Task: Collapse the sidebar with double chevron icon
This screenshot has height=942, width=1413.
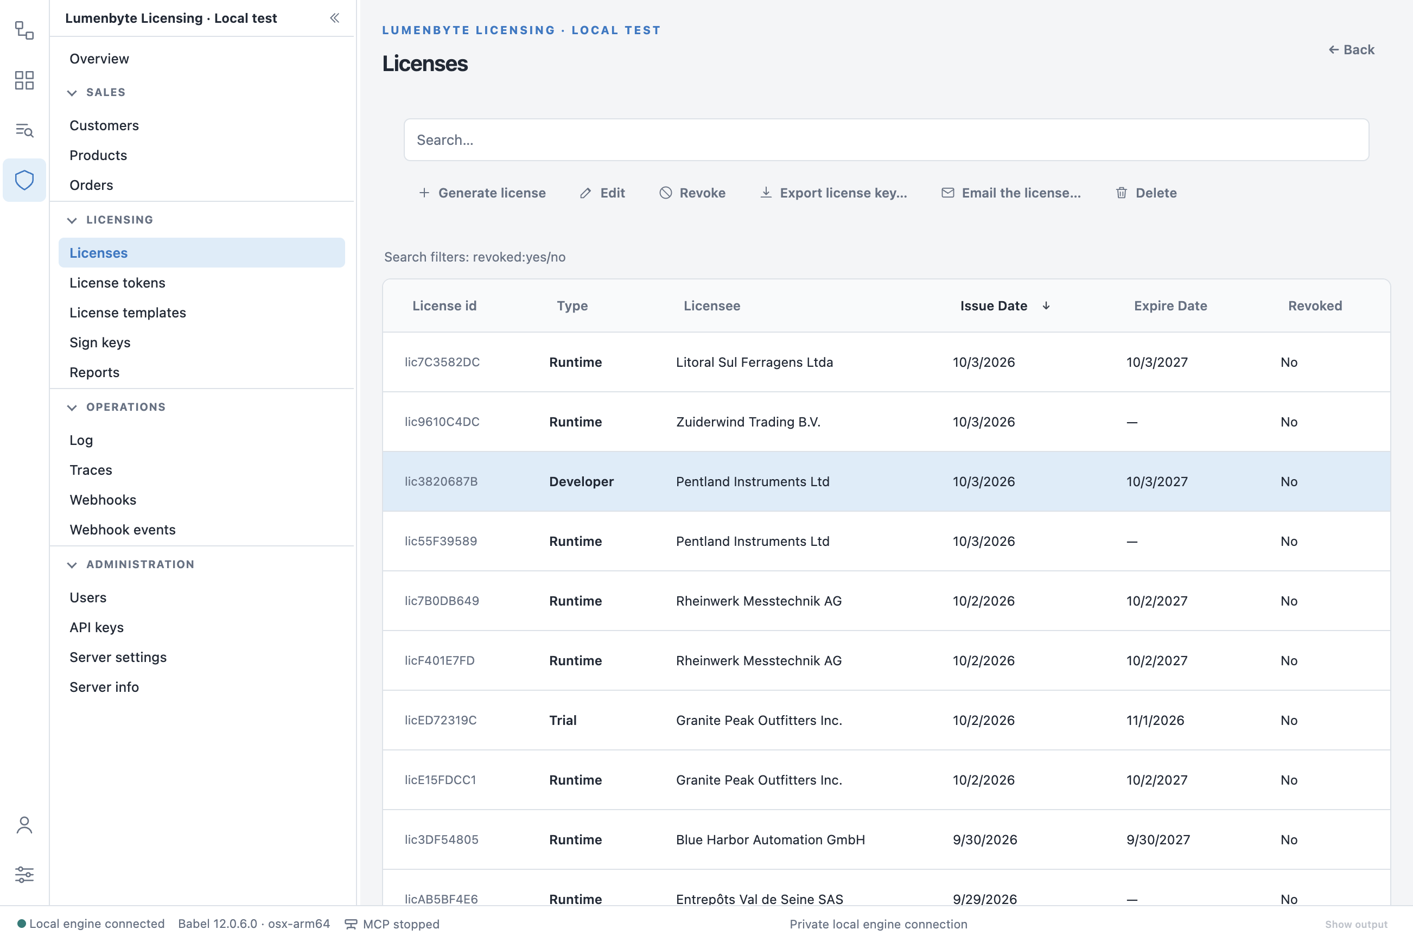Action: coord(335,18)
